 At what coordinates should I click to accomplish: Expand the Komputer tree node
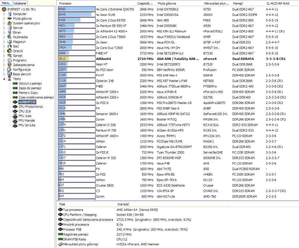click(x=4, y=14)
